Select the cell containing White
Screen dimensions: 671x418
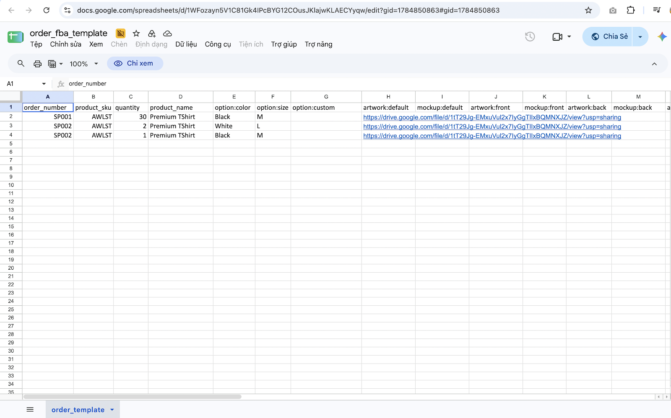click(x=234, y=126)
